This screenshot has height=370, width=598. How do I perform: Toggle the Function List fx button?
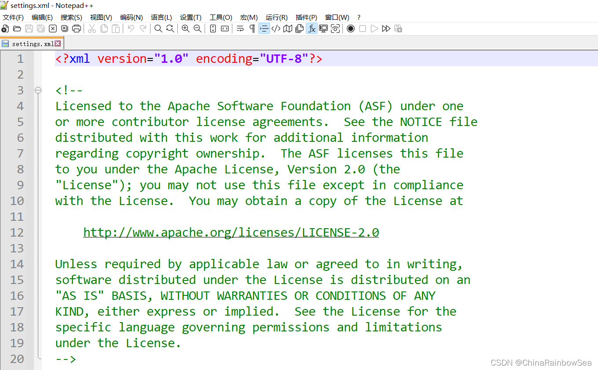pyautogui.click(x=312, y=29)
